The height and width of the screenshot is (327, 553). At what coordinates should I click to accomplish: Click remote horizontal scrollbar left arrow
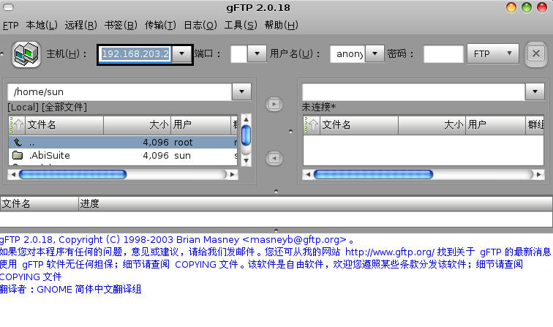(308, 174)
